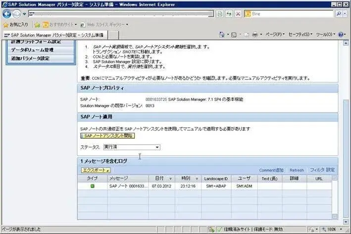This screenshot has height=234, width=351.
Task: Click the 07.03.2012 date cell
Action: [161, 186]
